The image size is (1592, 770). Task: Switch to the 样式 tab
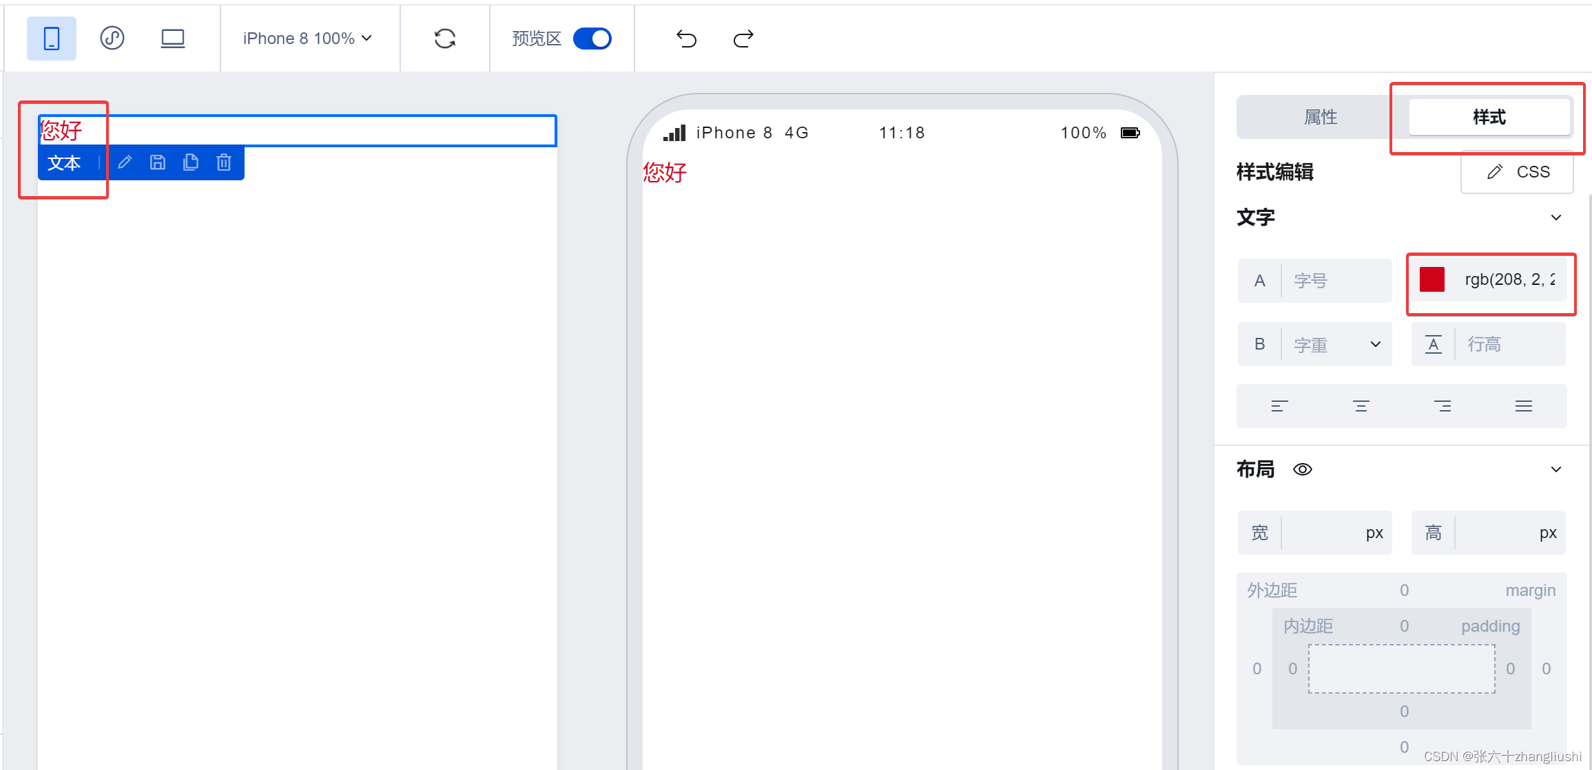(1489, 117)
